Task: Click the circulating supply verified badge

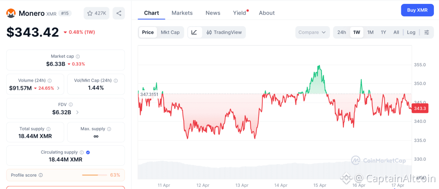Action: pos(88,152)
